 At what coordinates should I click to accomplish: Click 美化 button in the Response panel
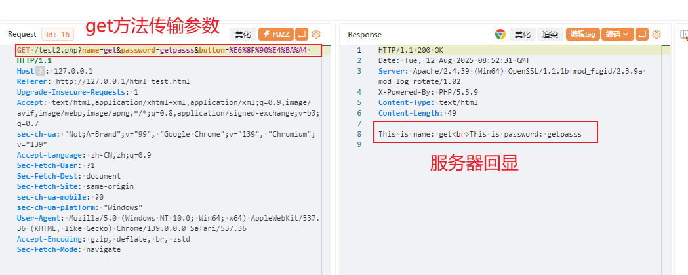tap(522, 34)
